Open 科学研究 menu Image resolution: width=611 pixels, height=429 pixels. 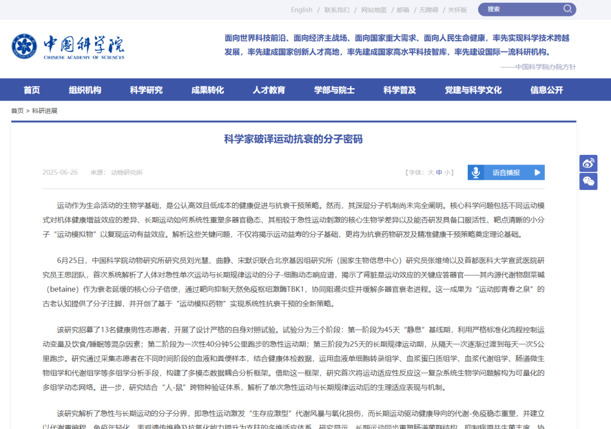(x=146, y=90)
